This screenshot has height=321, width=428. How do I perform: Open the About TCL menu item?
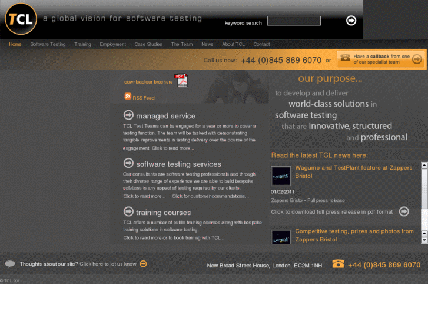[x=233, y=44]
